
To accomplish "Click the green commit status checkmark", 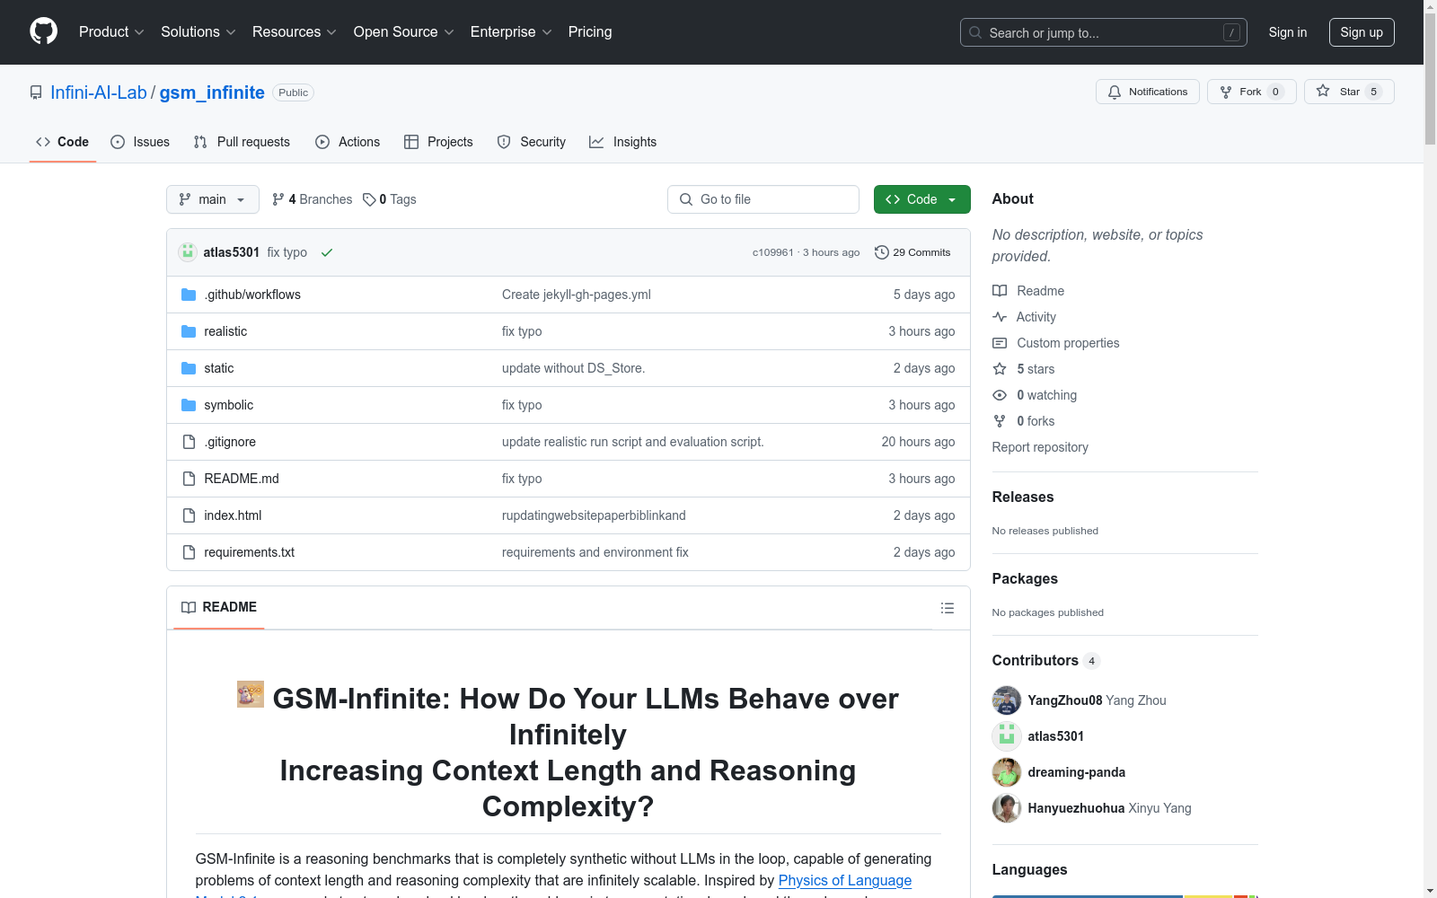I will [x=327, y=252].
